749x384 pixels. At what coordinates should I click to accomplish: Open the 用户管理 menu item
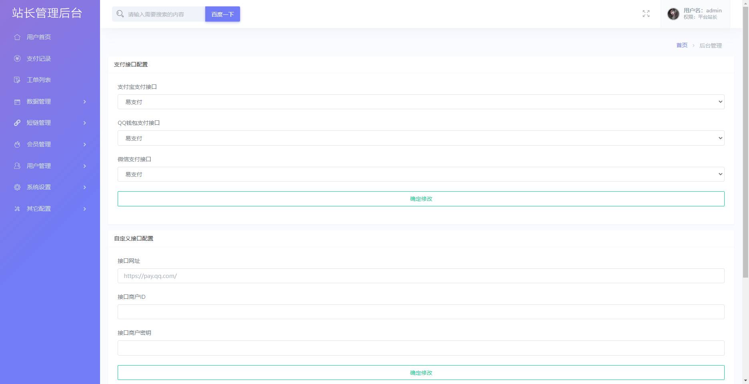pyautogui.click(x=39, y=166)
